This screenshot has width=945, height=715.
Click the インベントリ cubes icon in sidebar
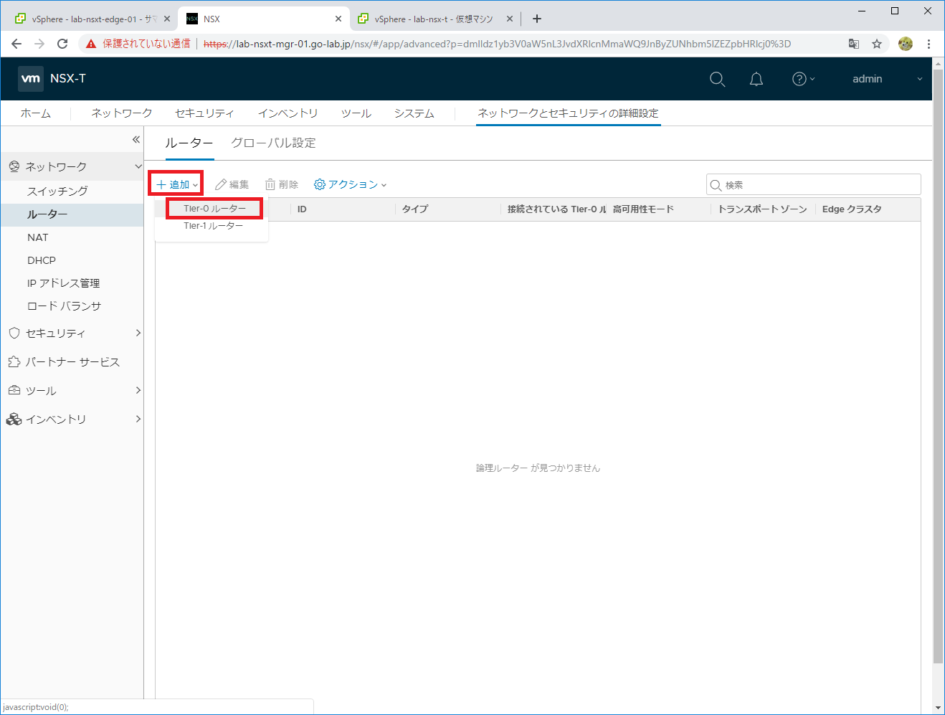pos(14,419)
